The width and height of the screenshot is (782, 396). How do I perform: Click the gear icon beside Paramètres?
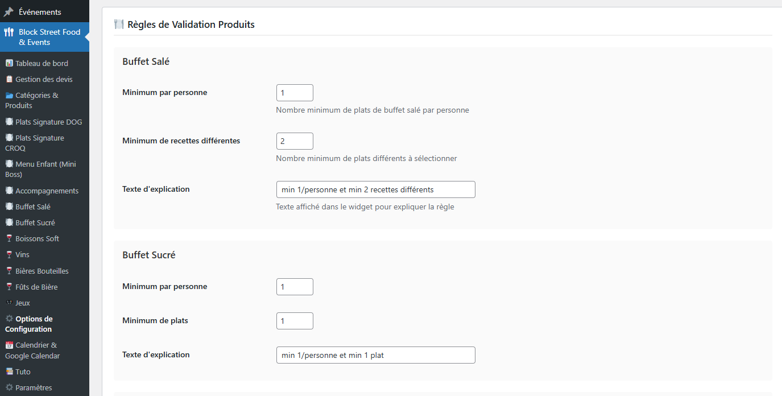(9, 388)
